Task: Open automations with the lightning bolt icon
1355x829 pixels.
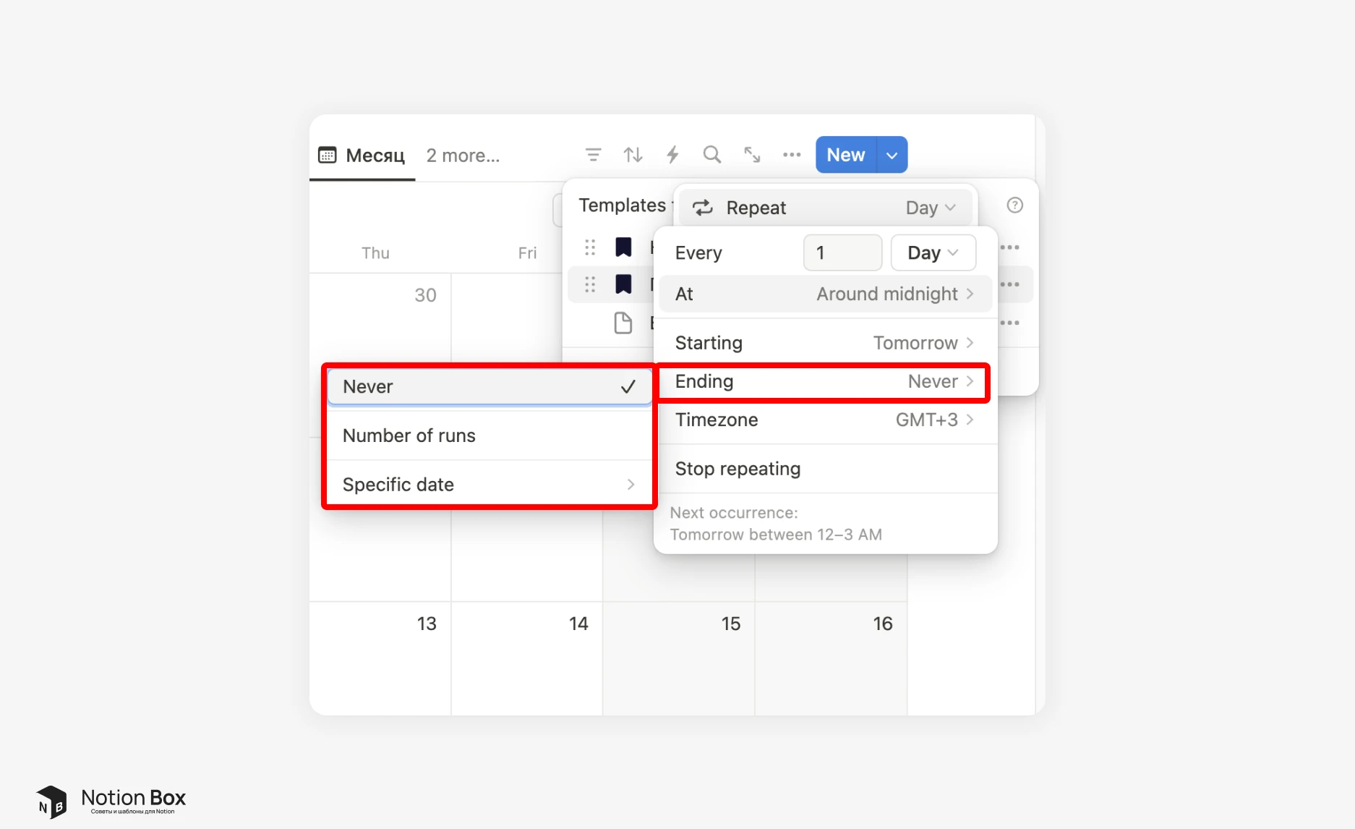Action: coord(672,155)
